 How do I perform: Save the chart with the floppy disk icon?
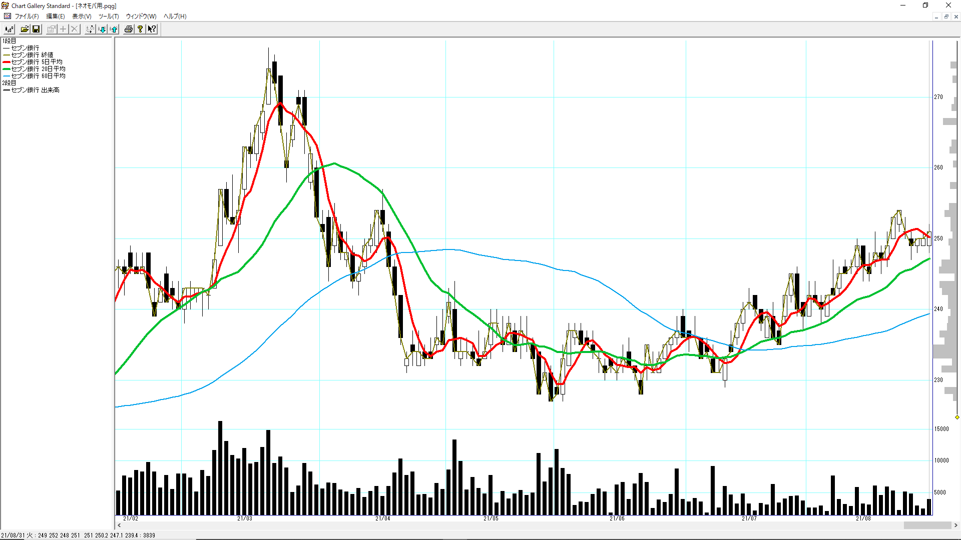pos(36,29)
